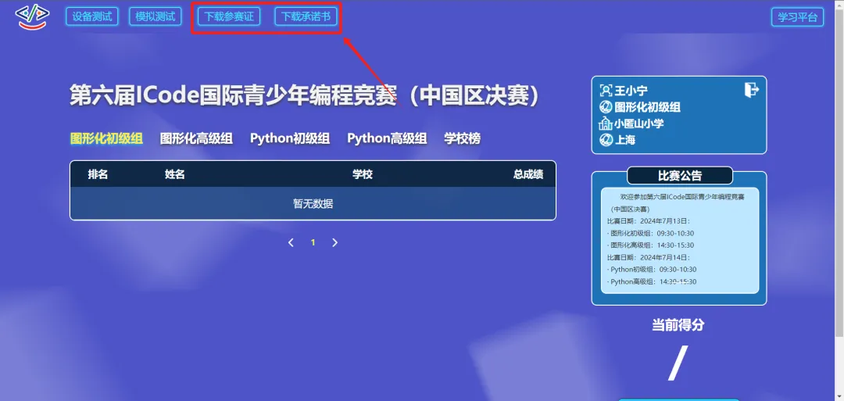Switch to Python初级组 tab
The height and width of the screenshot is (401, 844).
(290, 139)
